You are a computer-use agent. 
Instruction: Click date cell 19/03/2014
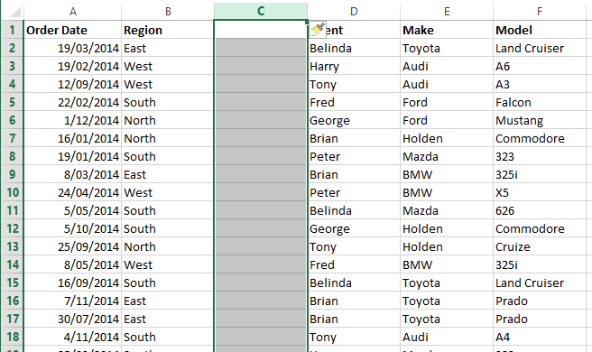click(x=73, y=48)
